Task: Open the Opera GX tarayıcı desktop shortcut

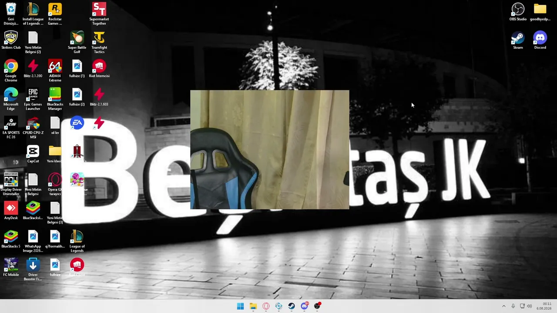Action: point(55,184)
